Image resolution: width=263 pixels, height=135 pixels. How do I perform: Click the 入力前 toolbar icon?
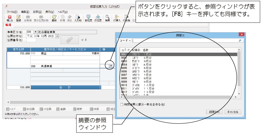click(78, 18)
